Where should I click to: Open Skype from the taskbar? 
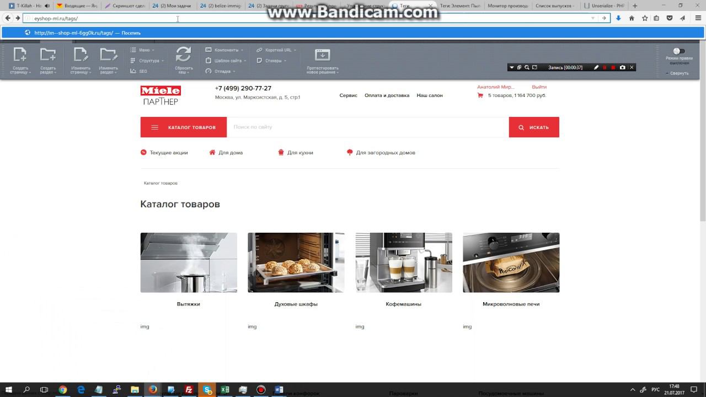[207, 390]
